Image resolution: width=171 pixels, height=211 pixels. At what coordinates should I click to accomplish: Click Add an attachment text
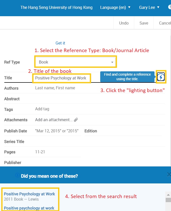pos(54,120)
